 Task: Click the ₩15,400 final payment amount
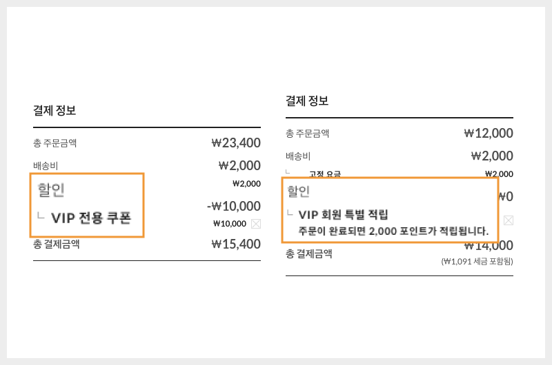(236, 244)
